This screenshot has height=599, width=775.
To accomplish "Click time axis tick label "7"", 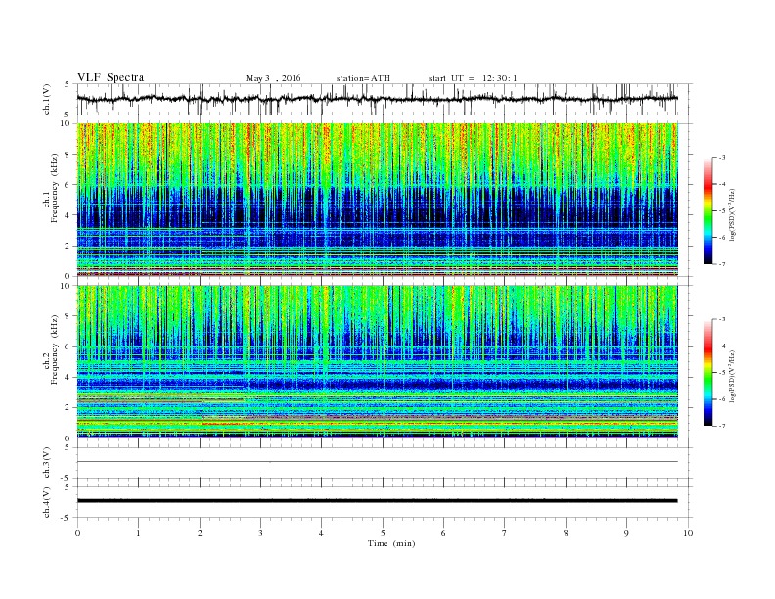I will (x=505, y=533).
